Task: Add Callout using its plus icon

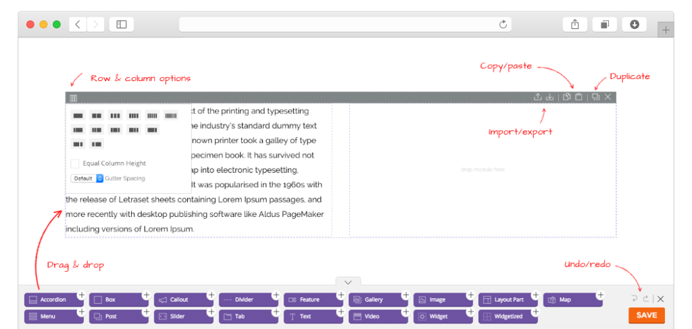Action: [x=211, y=295]
